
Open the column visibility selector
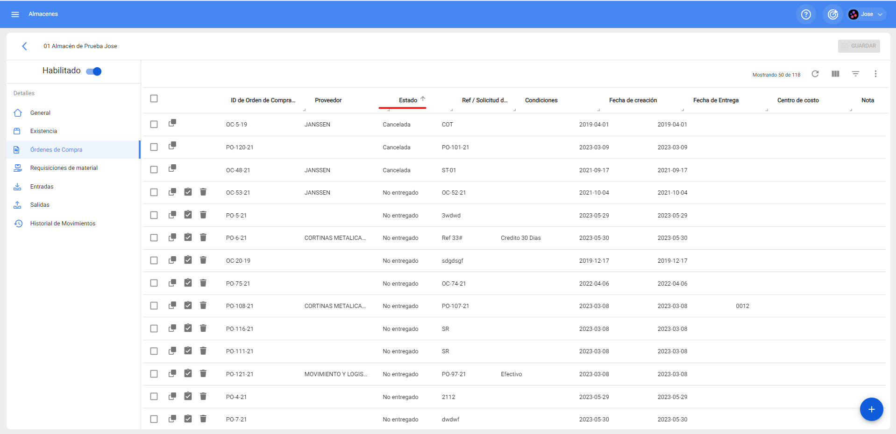835,74
